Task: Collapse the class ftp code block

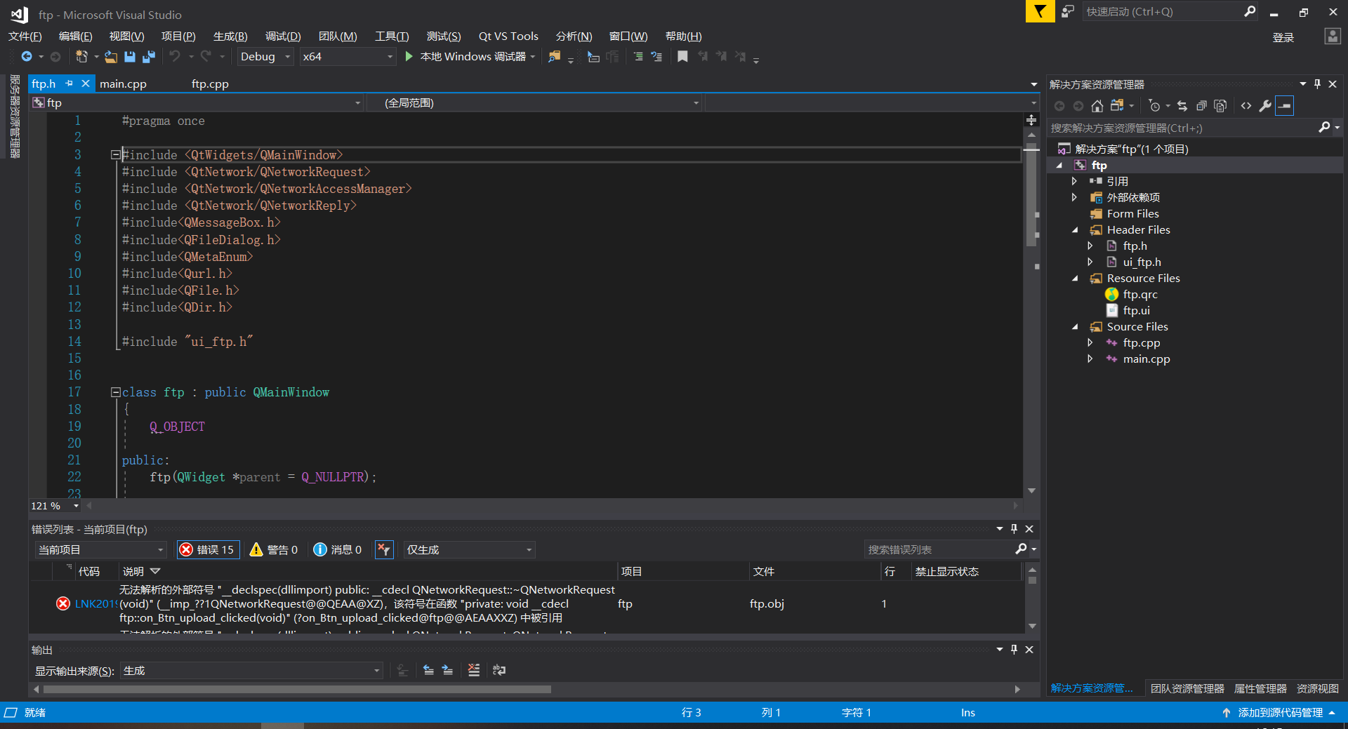Action: [x=115, y=393]
